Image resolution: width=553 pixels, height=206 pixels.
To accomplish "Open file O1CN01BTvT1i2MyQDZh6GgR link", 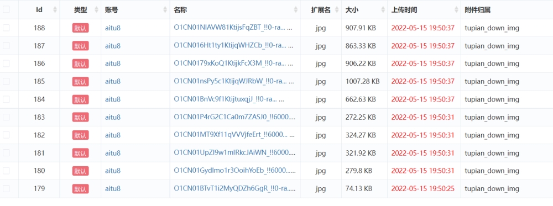I will coord(233,189).
